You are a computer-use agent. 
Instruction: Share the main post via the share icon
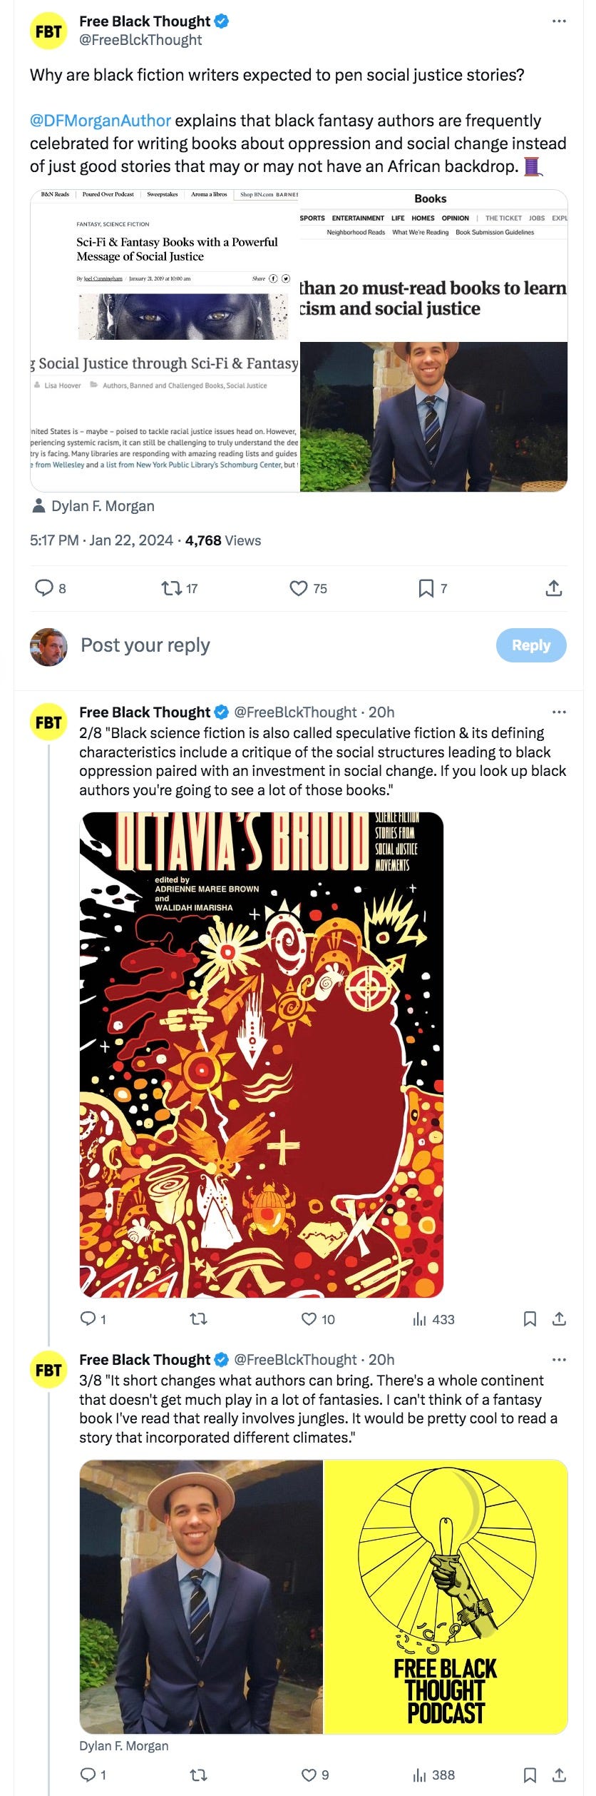(554, 588)
